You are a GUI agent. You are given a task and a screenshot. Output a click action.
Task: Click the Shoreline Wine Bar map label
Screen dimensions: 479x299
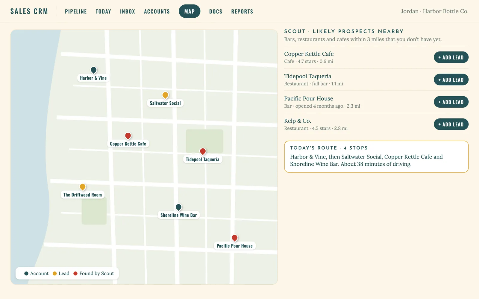click(x=178, y=215)
